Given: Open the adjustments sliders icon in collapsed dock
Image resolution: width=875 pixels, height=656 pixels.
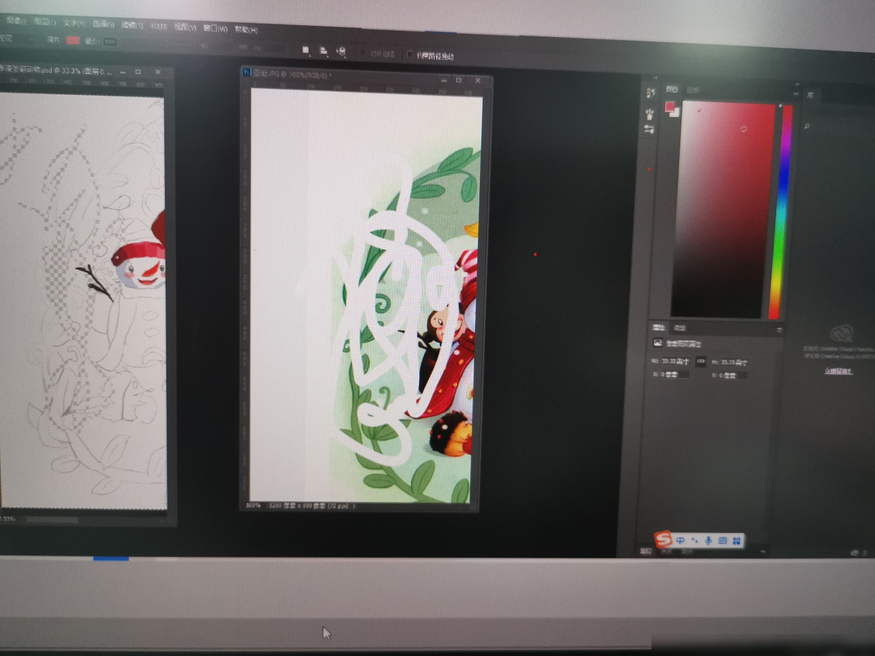Looking at the screenshot, I should click(x=649, y=129).
